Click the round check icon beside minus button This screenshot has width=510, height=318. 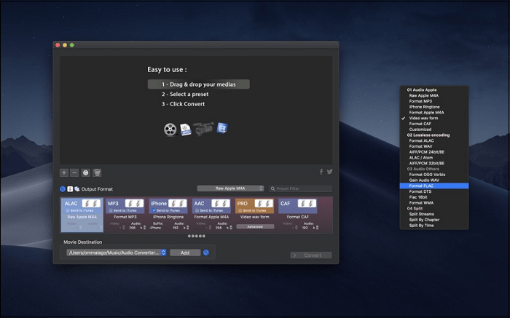click(86, 172)
